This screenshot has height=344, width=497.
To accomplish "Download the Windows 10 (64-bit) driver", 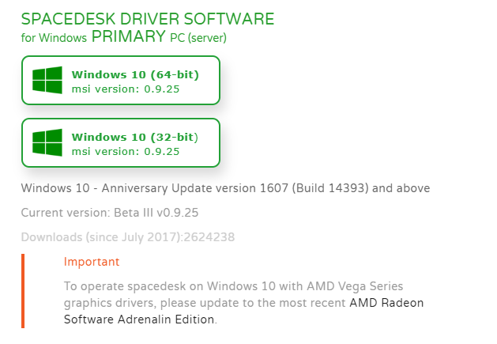I will pos(121,81).
